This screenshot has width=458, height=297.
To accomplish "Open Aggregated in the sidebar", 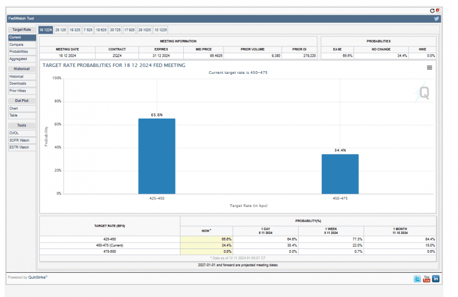I will click(22, 59).
